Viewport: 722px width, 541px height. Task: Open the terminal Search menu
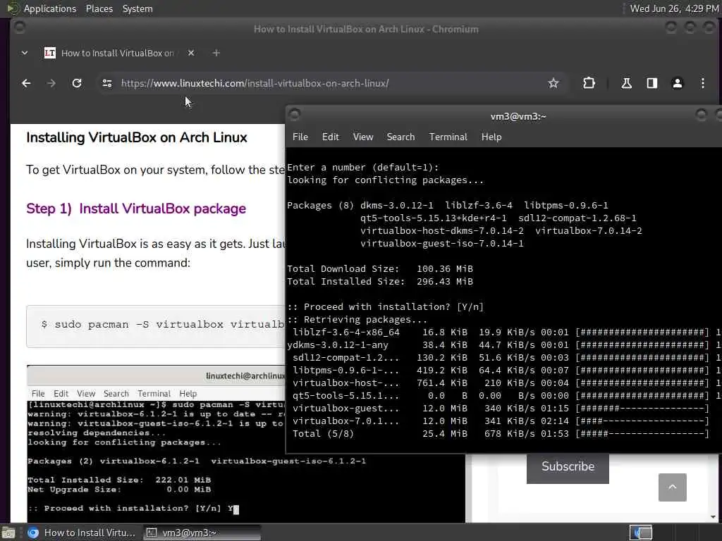pyautogui.click(x=400, y=137)
